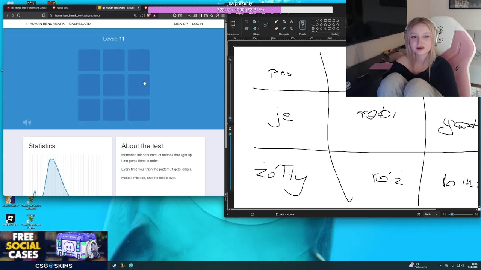Screen dimensions: 481x270
Task: Bookmark this page in the browser
Action: [44, 15]
